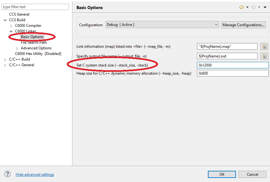
Task: Click the type filter text box
Action: (x=36, y=7)
